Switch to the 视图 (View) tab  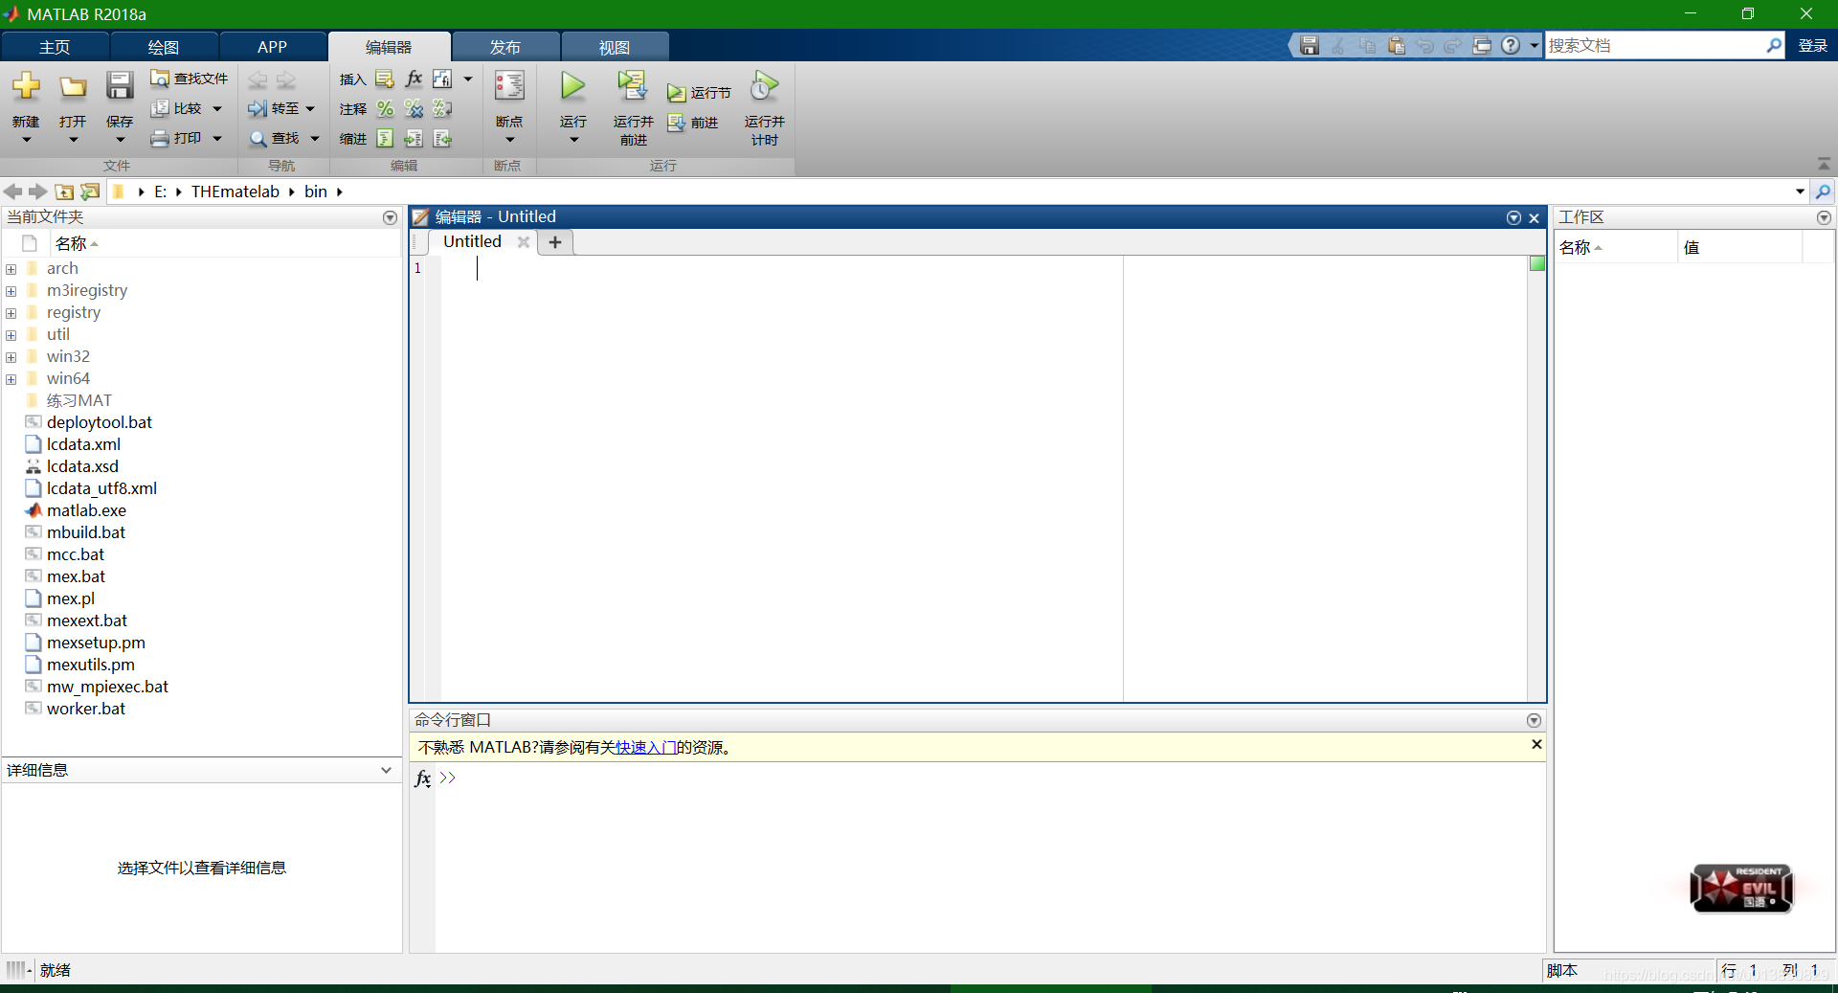pos(615,47)
